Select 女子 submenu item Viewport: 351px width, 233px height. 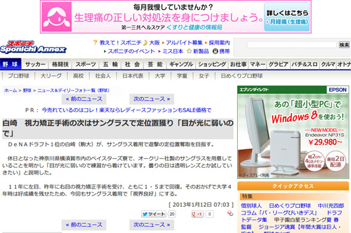tap(204, 76)
